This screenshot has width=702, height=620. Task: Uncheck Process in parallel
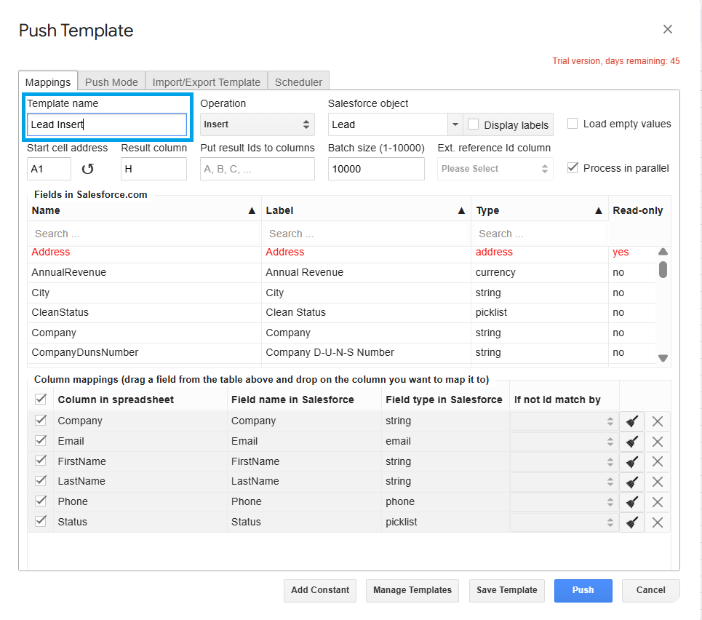(x=573, y=168)
